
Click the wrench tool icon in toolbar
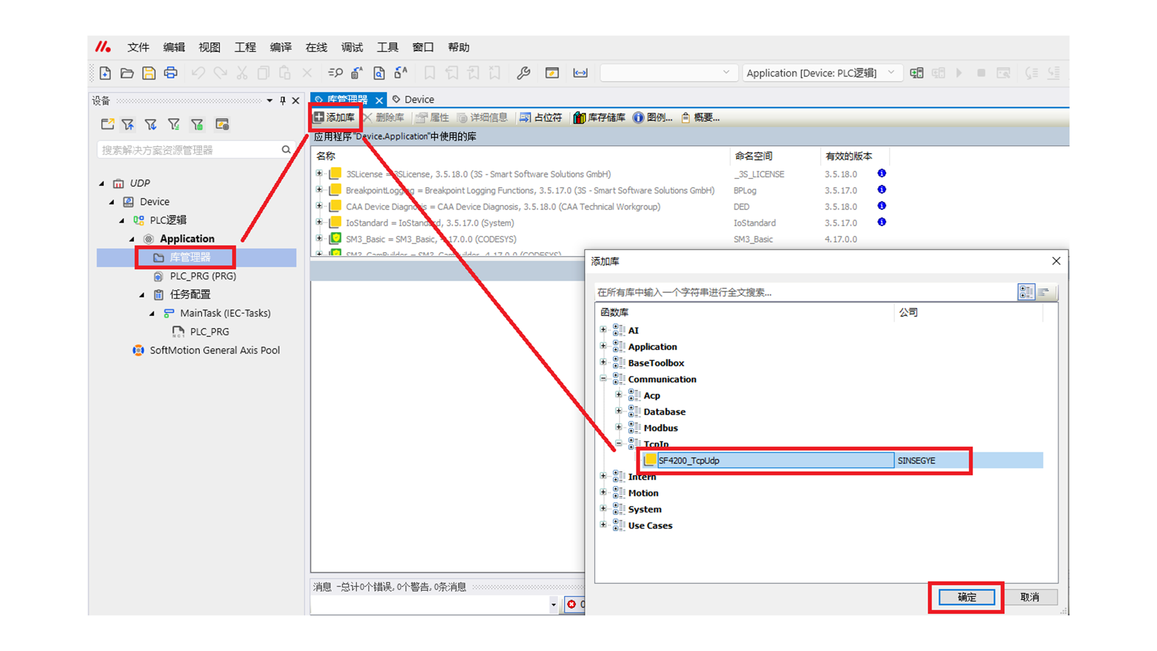[x=523, y=73]
